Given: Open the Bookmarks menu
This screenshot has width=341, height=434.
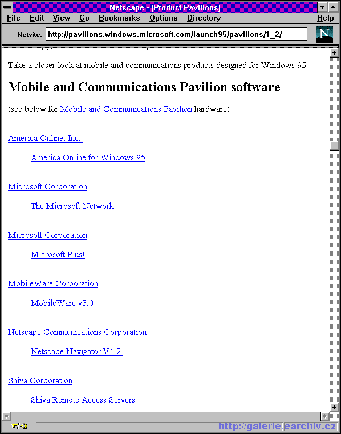Looking at the screenshot, I should [x=119, y=18].
